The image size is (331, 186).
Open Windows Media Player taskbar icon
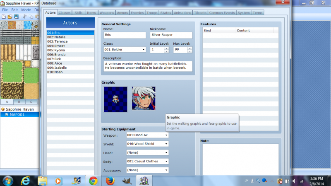(59, 180)
